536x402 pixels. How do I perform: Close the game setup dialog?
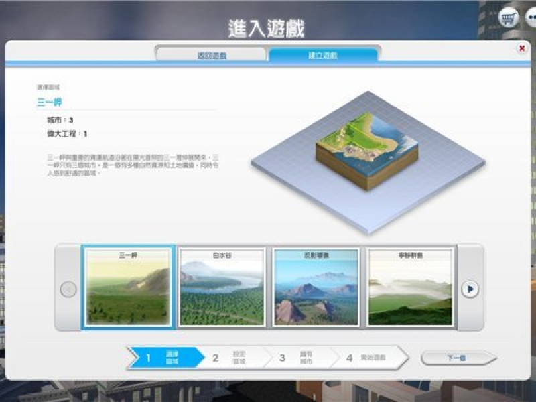click(x=522, y=48)
